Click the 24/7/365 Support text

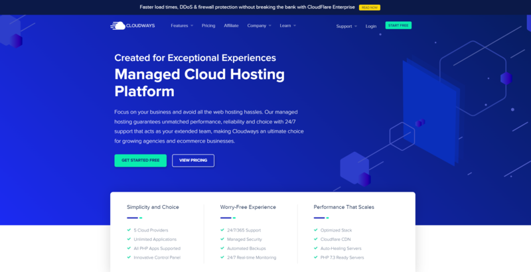(x=244, y=230)
